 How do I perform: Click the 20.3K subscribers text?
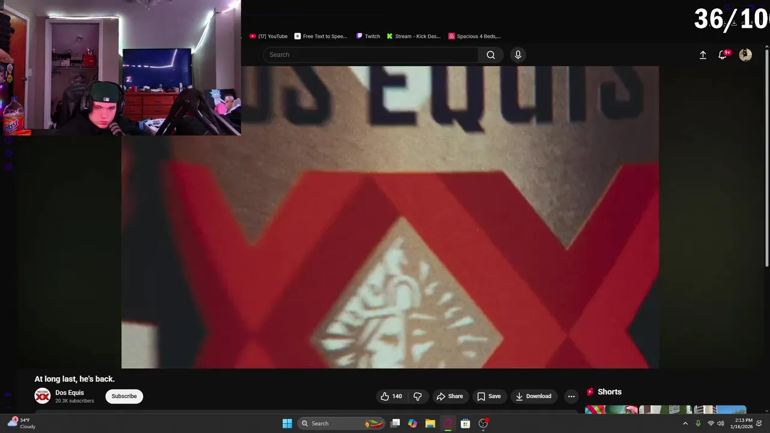click(x=75, y=401)
